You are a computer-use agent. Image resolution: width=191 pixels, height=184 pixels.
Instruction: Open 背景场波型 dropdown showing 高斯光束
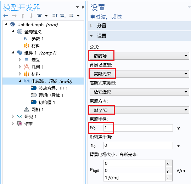click(139, 74)
